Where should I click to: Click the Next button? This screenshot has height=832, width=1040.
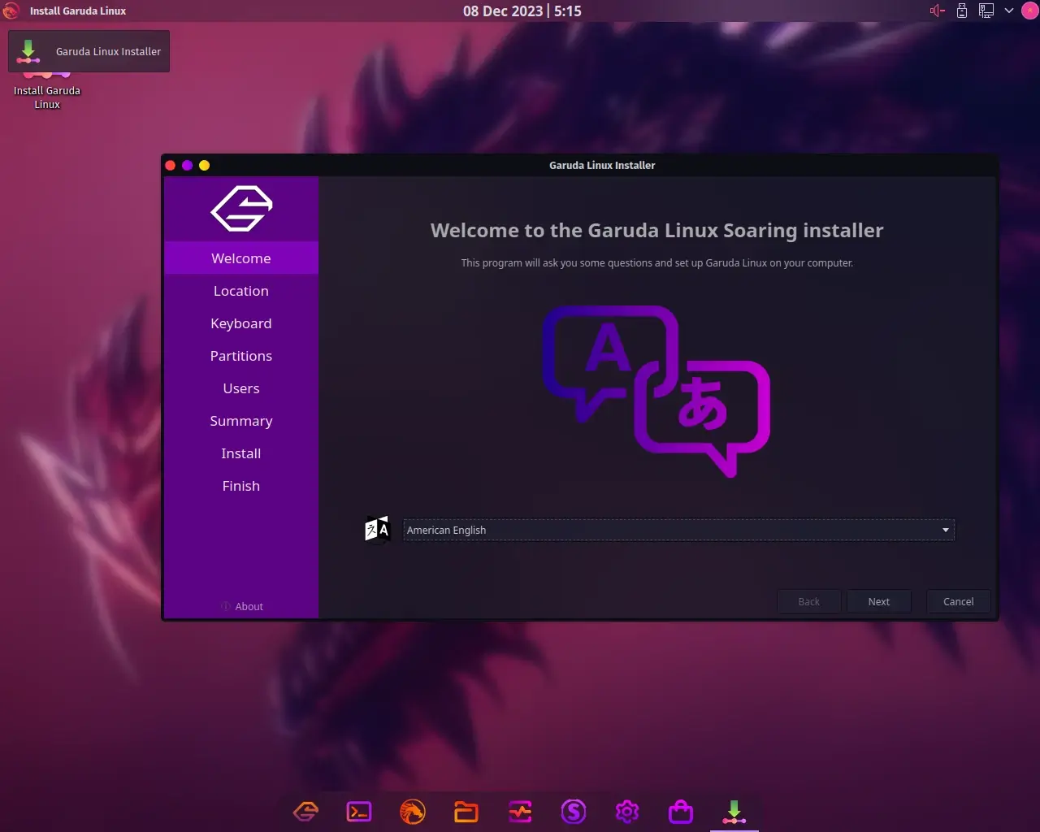[x=878, y=601]
